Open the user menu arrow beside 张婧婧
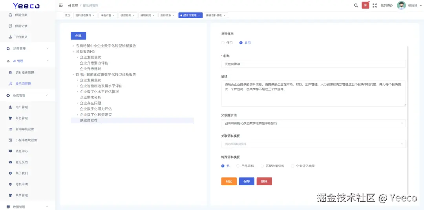 (x=420, y=5)
